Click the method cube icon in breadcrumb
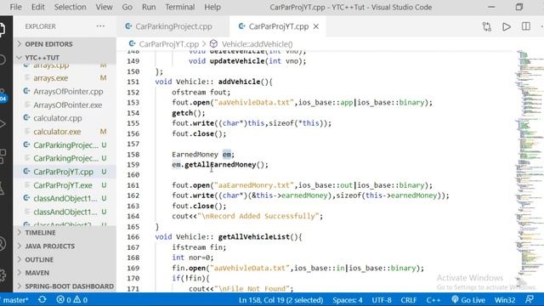Image resolution: width=544 pixels, height=306 pixels. [x=213, y=44]
